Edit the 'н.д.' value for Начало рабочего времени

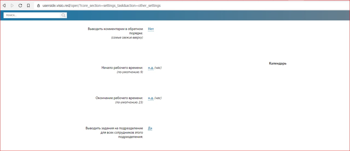[151, 68]
